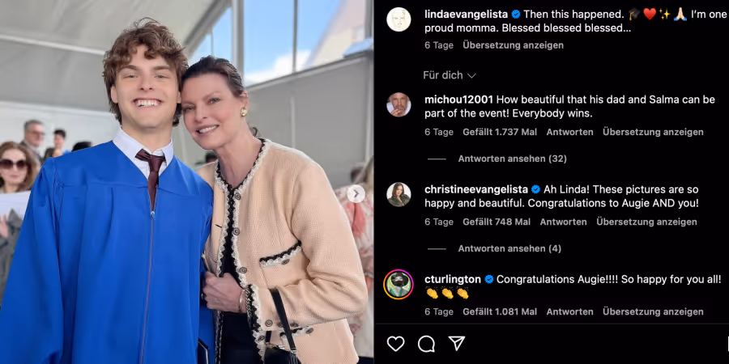Reply to michou12001's comment

(569, 133)
